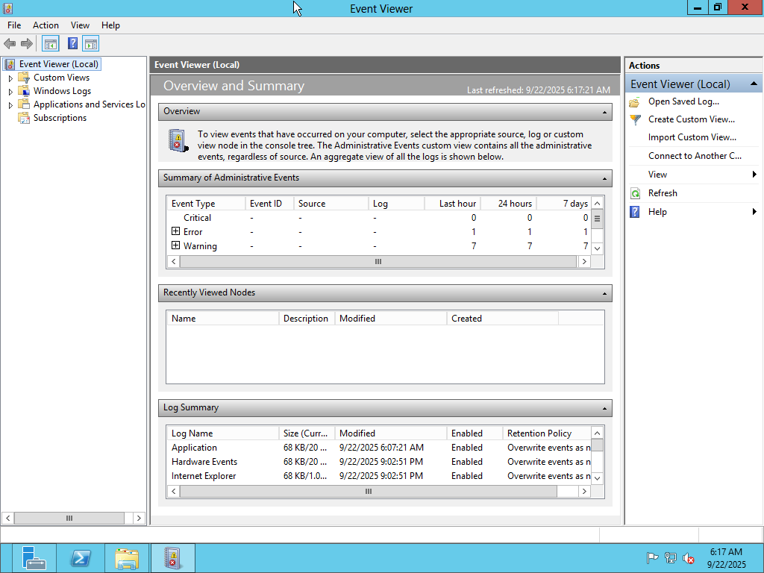Image resolution: width=764 pixels, height=573 pixels.
Task: Collapse the Overview section
Action: pyautogui.click(x=604, y=112)
